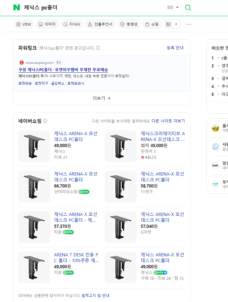Open the 57,370원 티몬 product title

(76, 217)
